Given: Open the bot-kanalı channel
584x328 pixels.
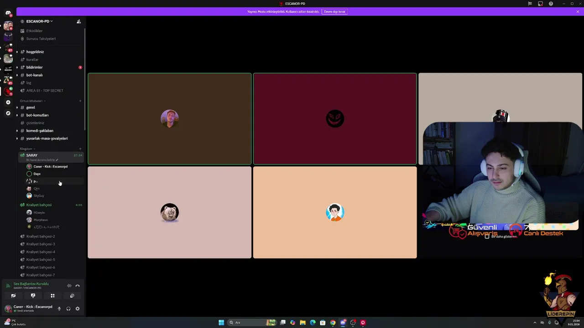Looking at the screenshot, I should [34, 75].
